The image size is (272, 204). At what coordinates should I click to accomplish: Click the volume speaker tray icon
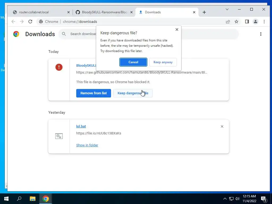(x=237, y=199)
